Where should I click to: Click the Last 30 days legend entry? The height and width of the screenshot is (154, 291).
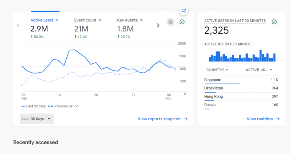pyautogui.click(x=34, y=106)
